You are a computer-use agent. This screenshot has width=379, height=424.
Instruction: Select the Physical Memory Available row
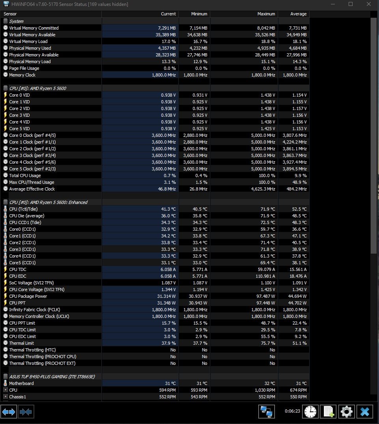point(155,54)
